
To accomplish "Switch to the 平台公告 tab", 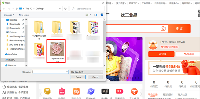I will pyautogui.click(x=153, y=95).
